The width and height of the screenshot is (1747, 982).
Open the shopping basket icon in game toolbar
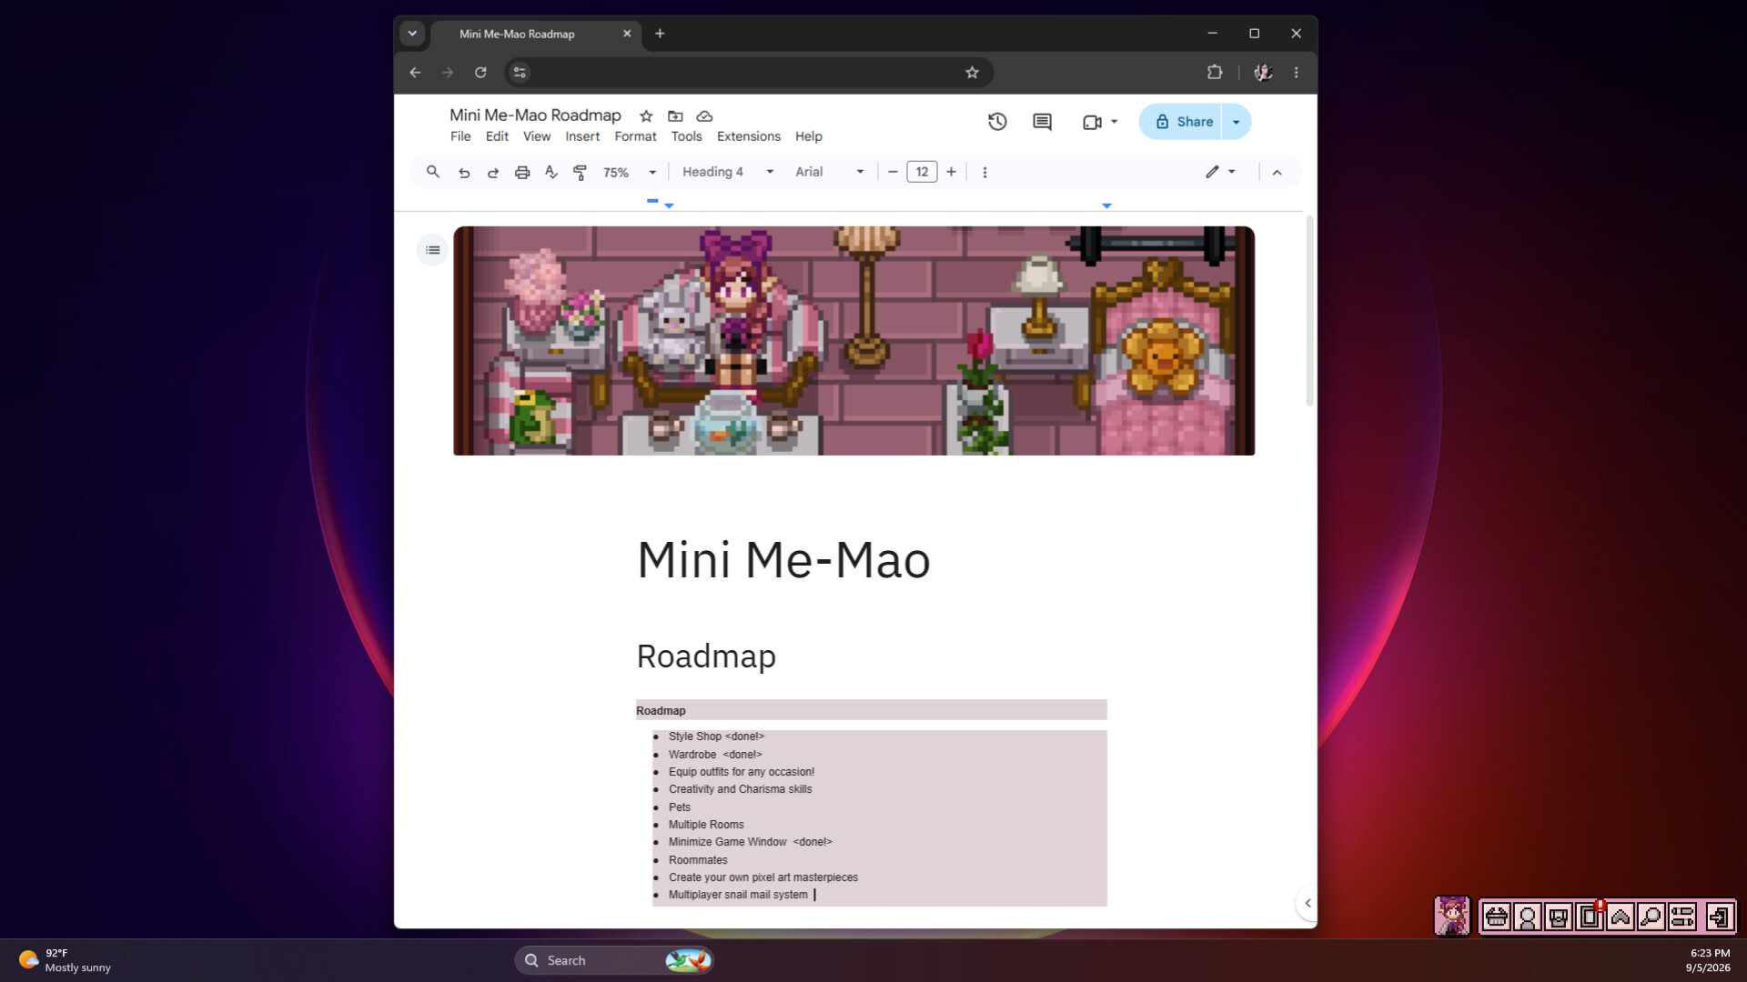1497,917
